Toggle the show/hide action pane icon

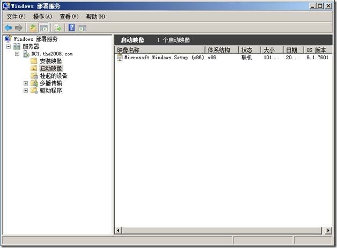(82, 28)
